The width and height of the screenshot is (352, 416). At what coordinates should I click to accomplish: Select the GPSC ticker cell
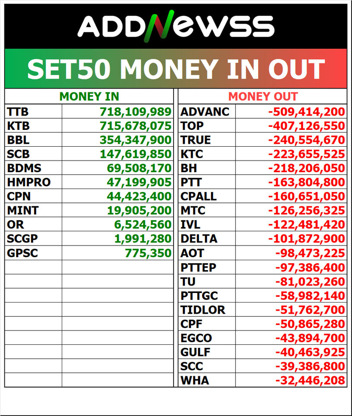pyautogui.click(x=22, y=253)
